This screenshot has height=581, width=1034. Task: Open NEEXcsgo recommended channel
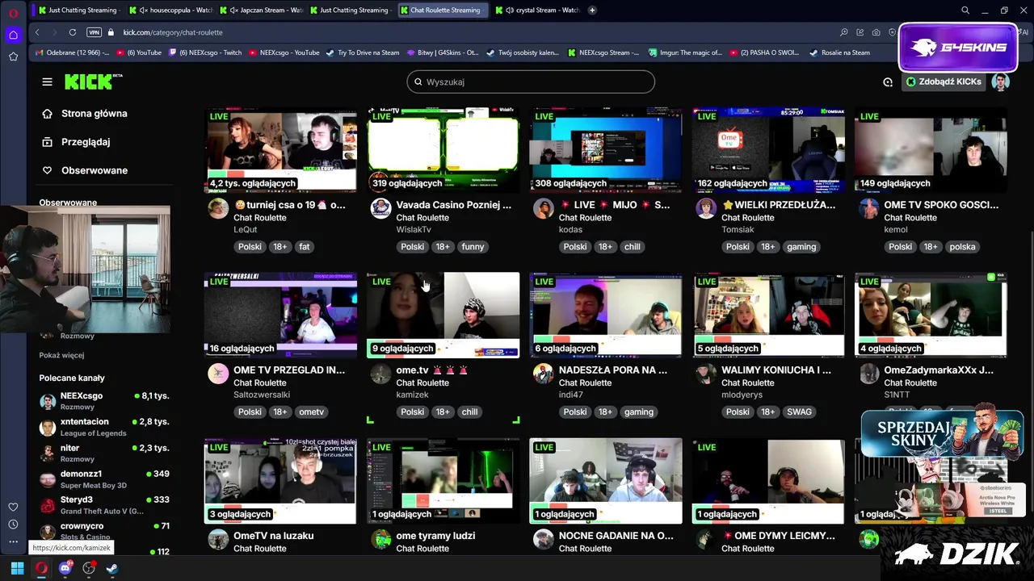[x=104, y=401]
